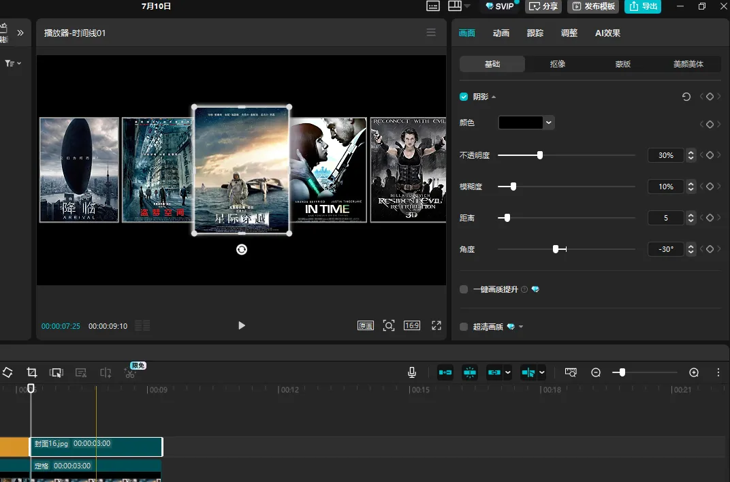Toggle main track magnet button
The image size is (730, 482).
[x=445, y=372]
